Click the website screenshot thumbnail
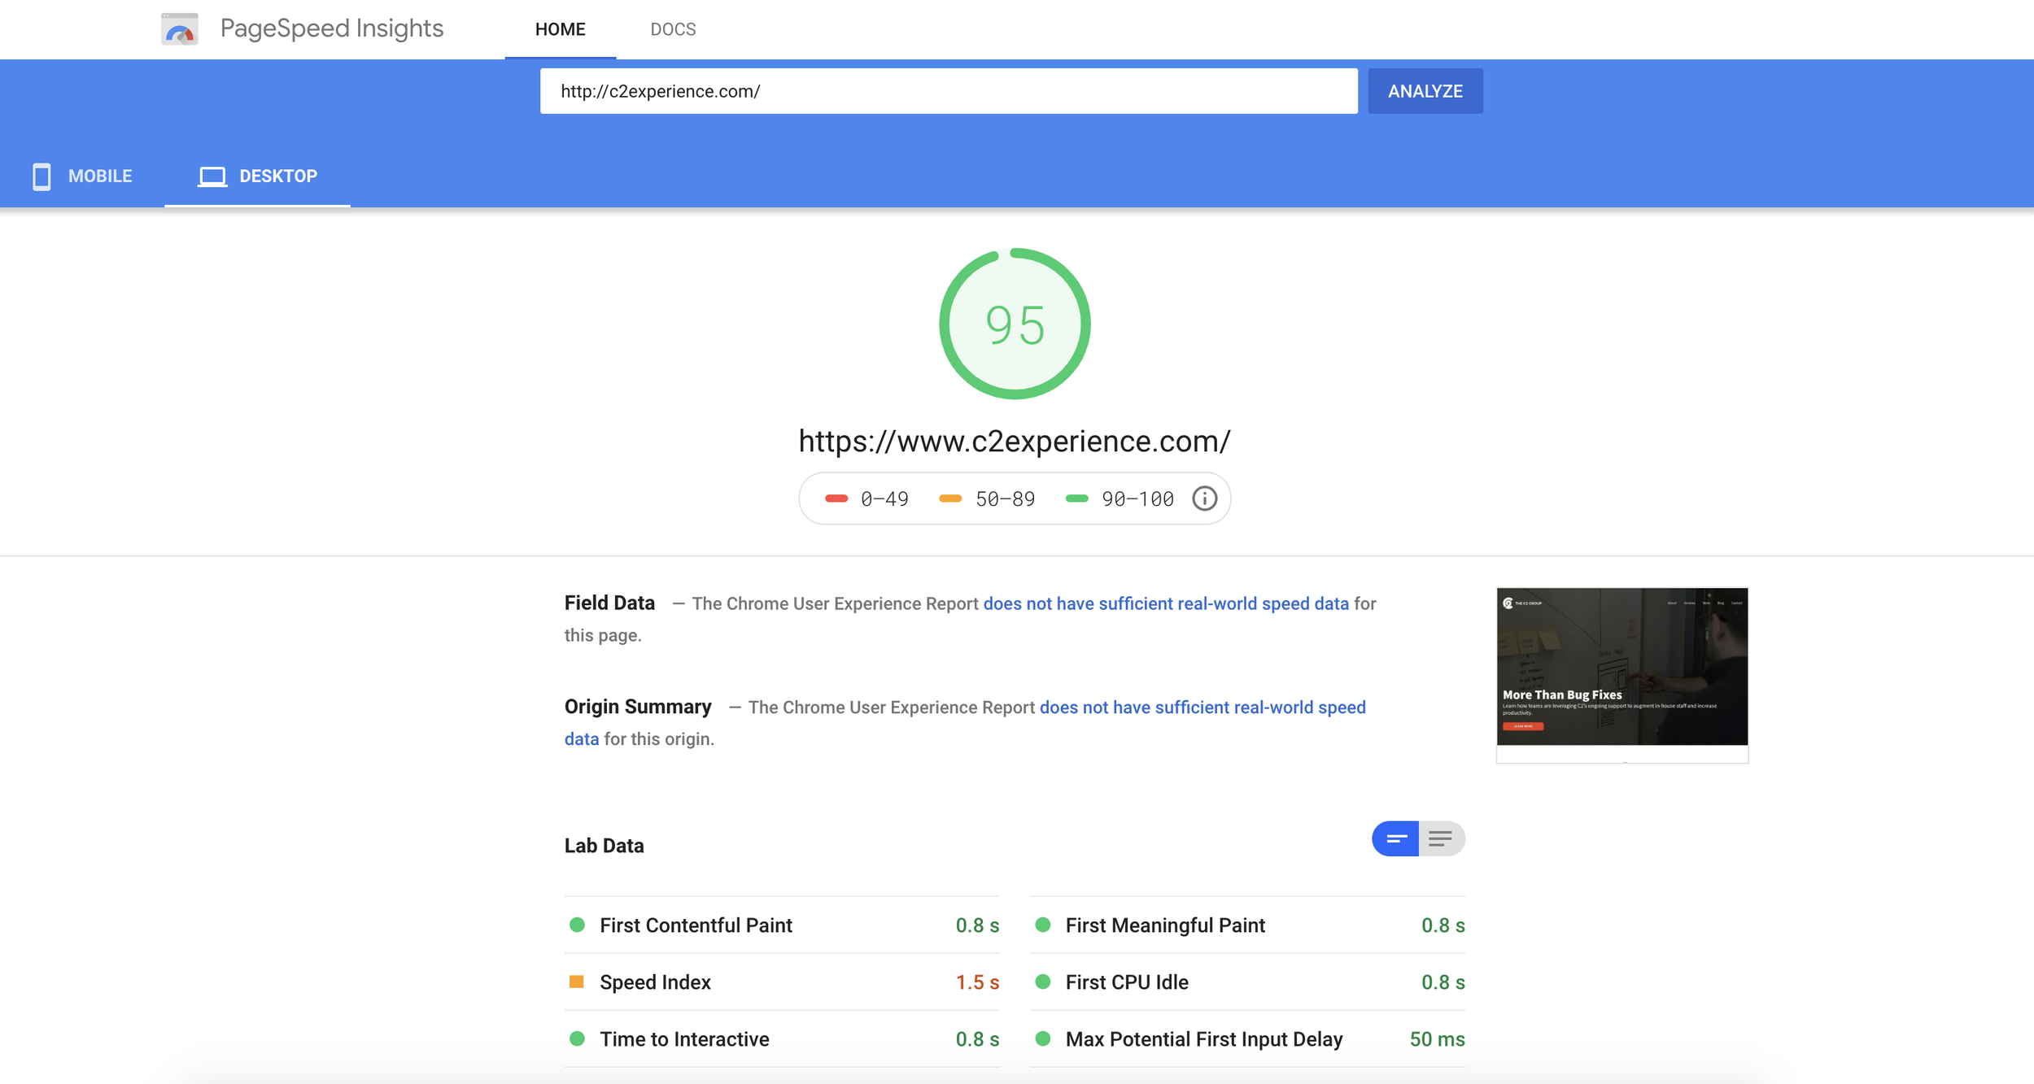Screen dimensions: 2034x1084 1622,667
